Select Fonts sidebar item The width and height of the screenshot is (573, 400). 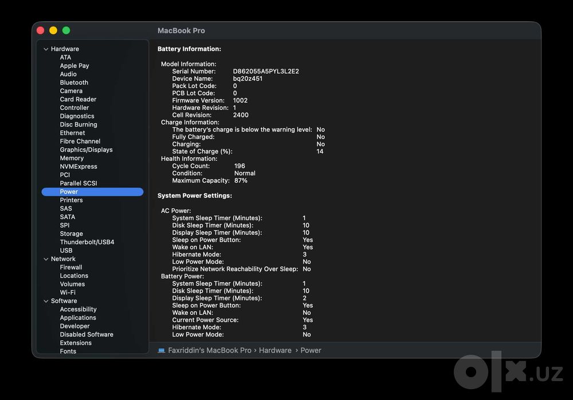point(68,351)
